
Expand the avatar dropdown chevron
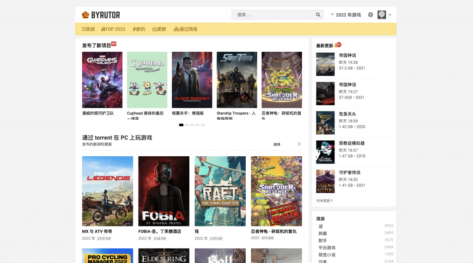coord(390,15)
